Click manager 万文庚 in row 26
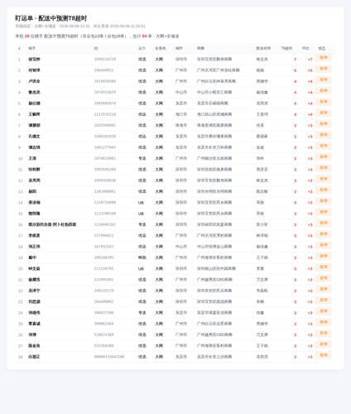The width and height of the screenshot is (351, 414). click(262, 335)
